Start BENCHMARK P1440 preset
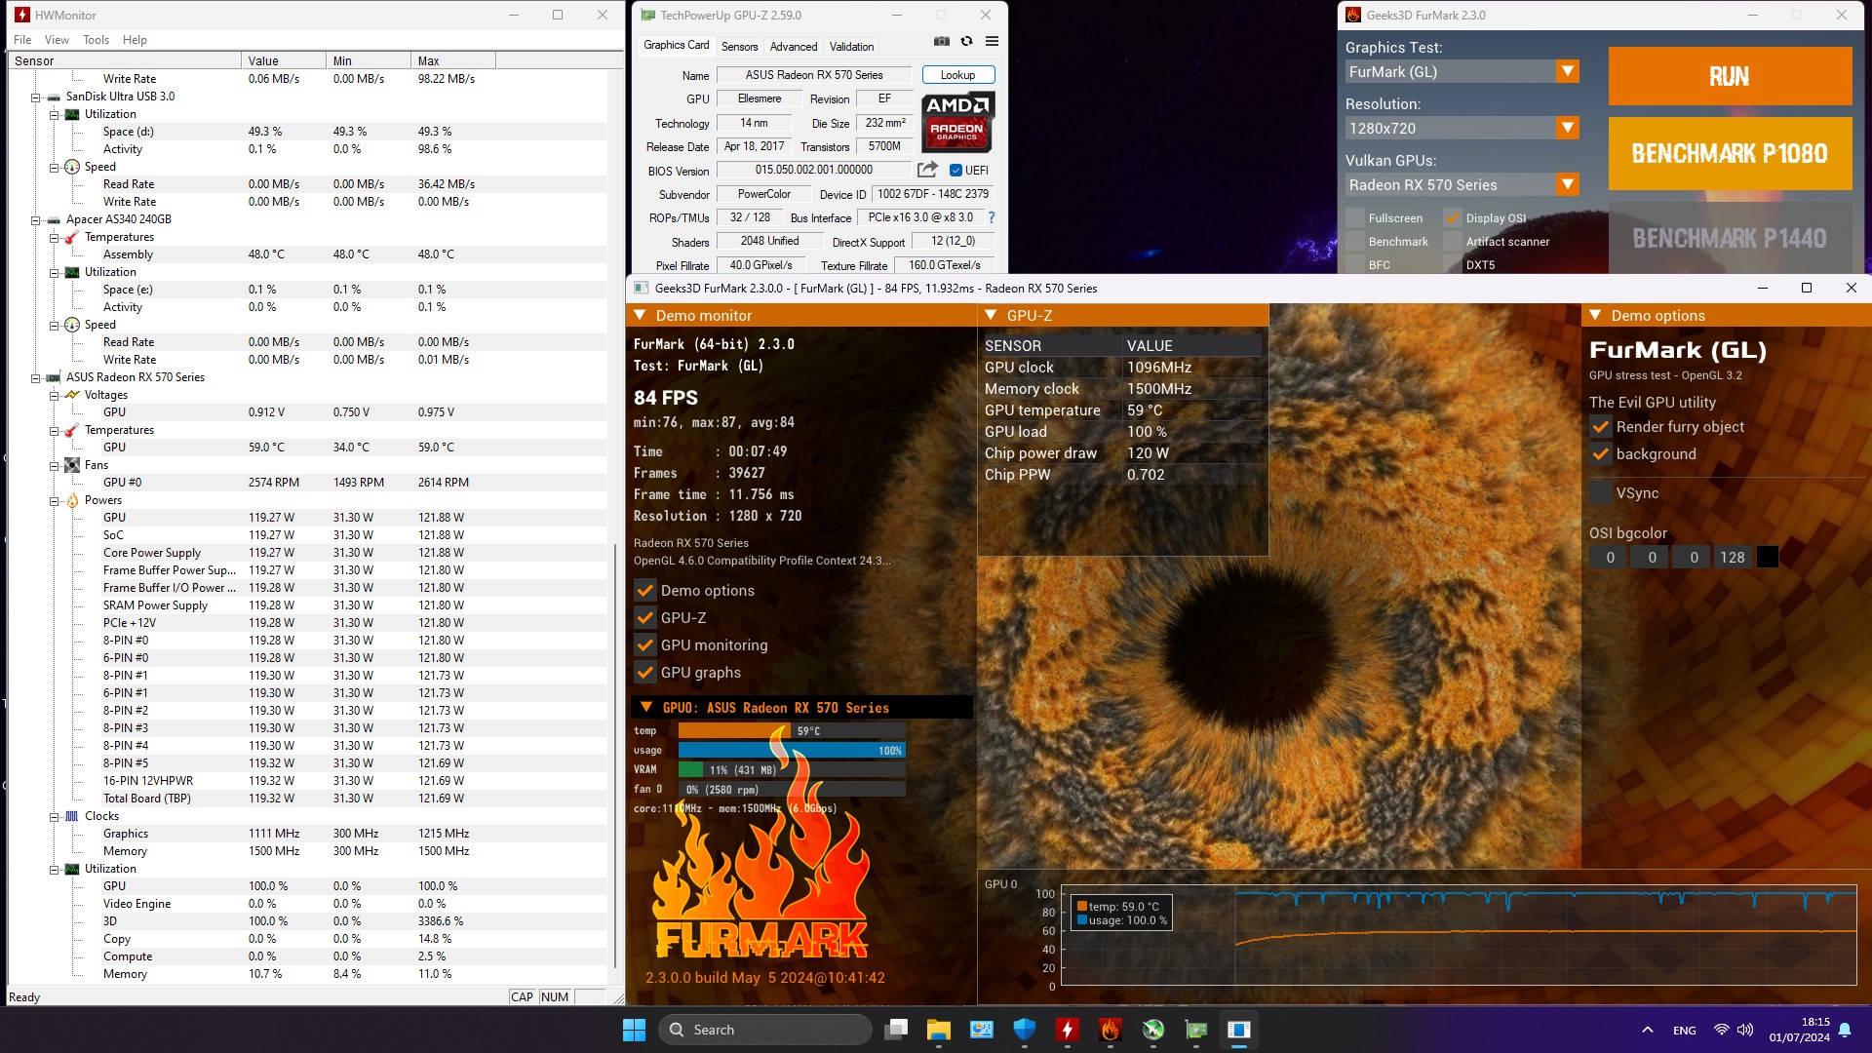Screen dimensions: 1872x1053 [1730, 238]
